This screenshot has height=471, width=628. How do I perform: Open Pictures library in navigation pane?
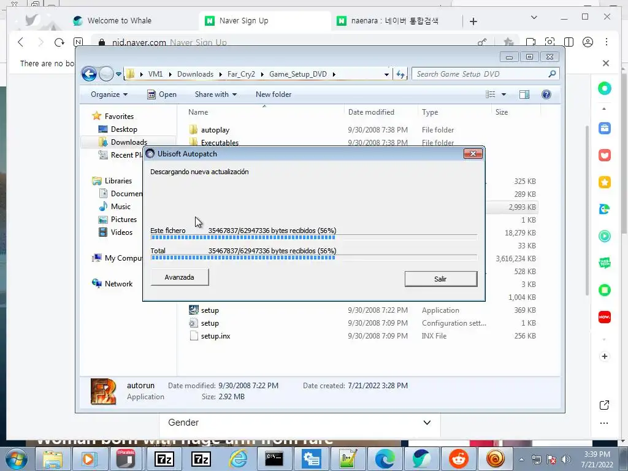point(124,219)
